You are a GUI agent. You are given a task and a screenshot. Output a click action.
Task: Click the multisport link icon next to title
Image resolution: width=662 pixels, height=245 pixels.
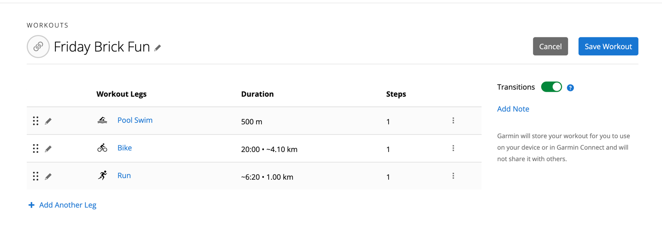coord(38,47)
